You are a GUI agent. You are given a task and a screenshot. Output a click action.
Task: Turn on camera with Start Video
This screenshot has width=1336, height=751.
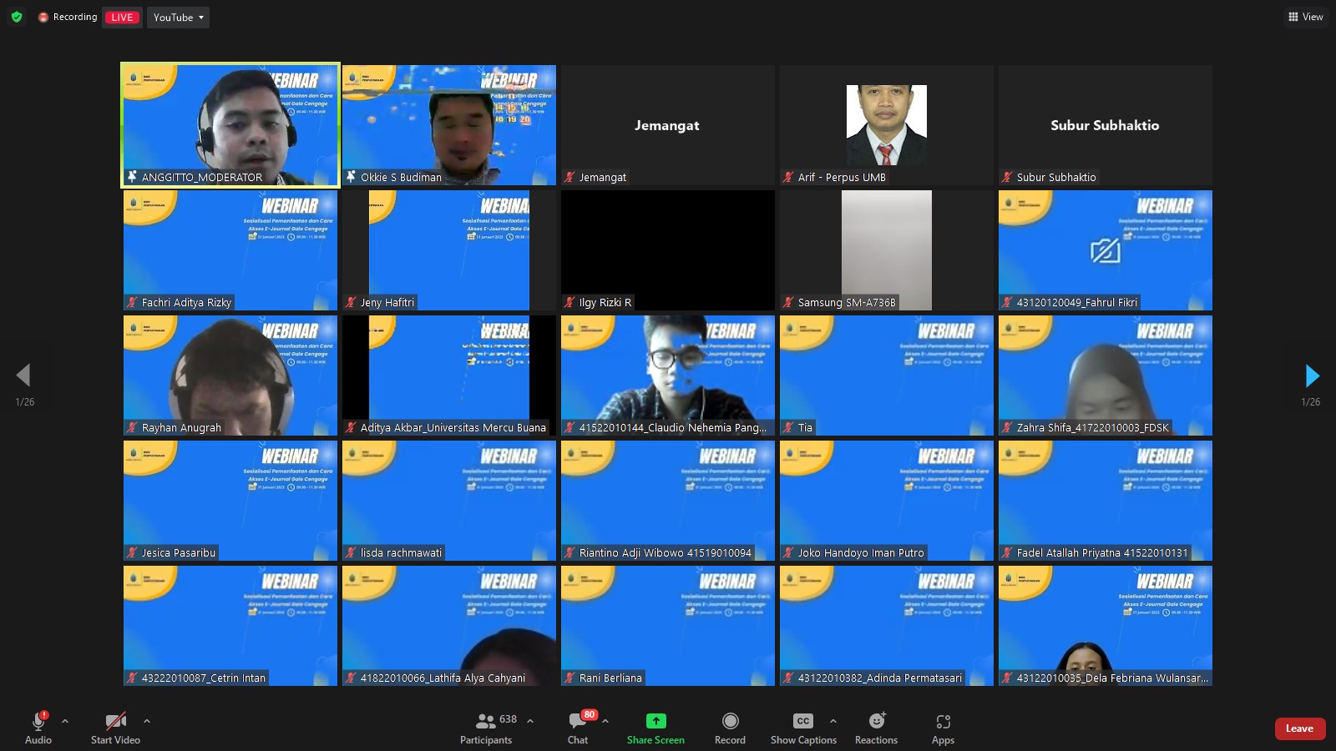tap(115, 721)
